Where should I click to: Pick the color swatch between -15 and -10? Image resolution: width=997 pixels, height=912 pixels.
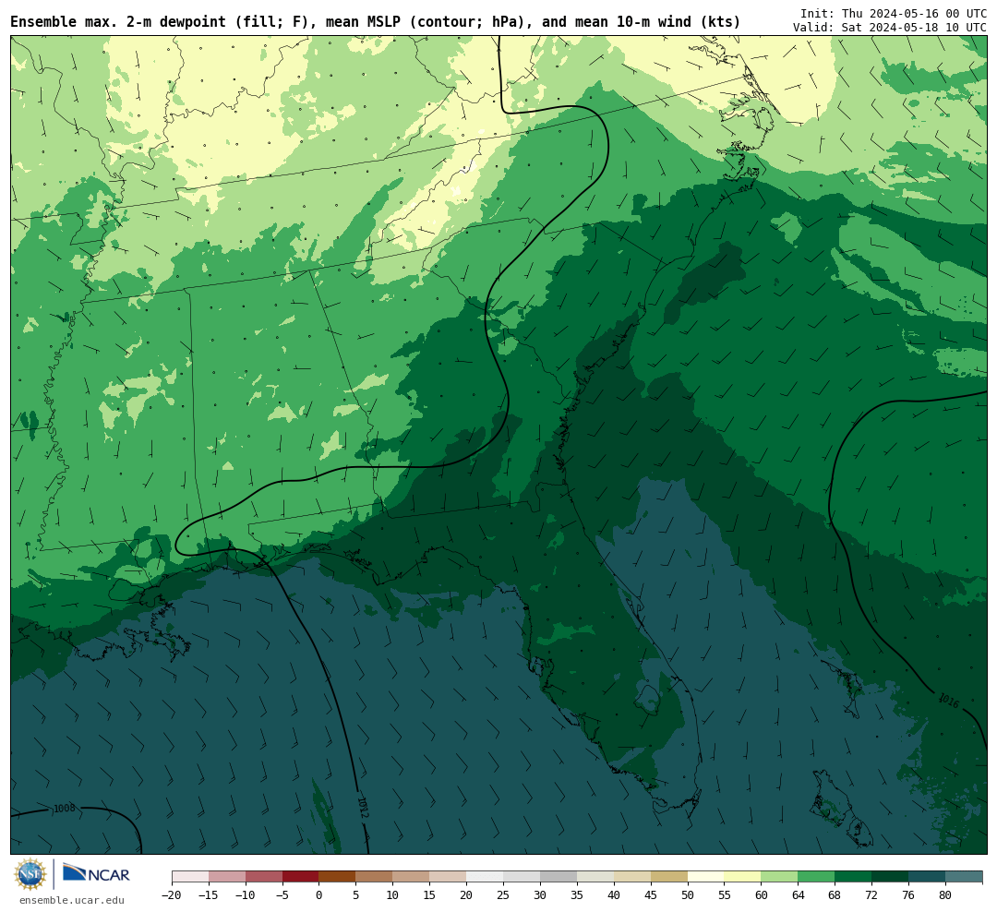click(x=227, y=877)
